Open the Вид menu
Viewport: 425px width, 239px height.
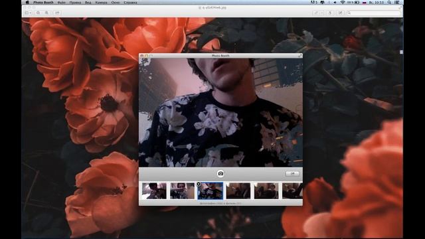coord(88,3)
